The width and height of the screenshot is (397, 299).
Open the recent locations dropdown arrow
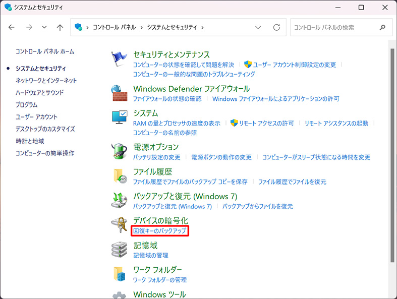tap(44, 27)
